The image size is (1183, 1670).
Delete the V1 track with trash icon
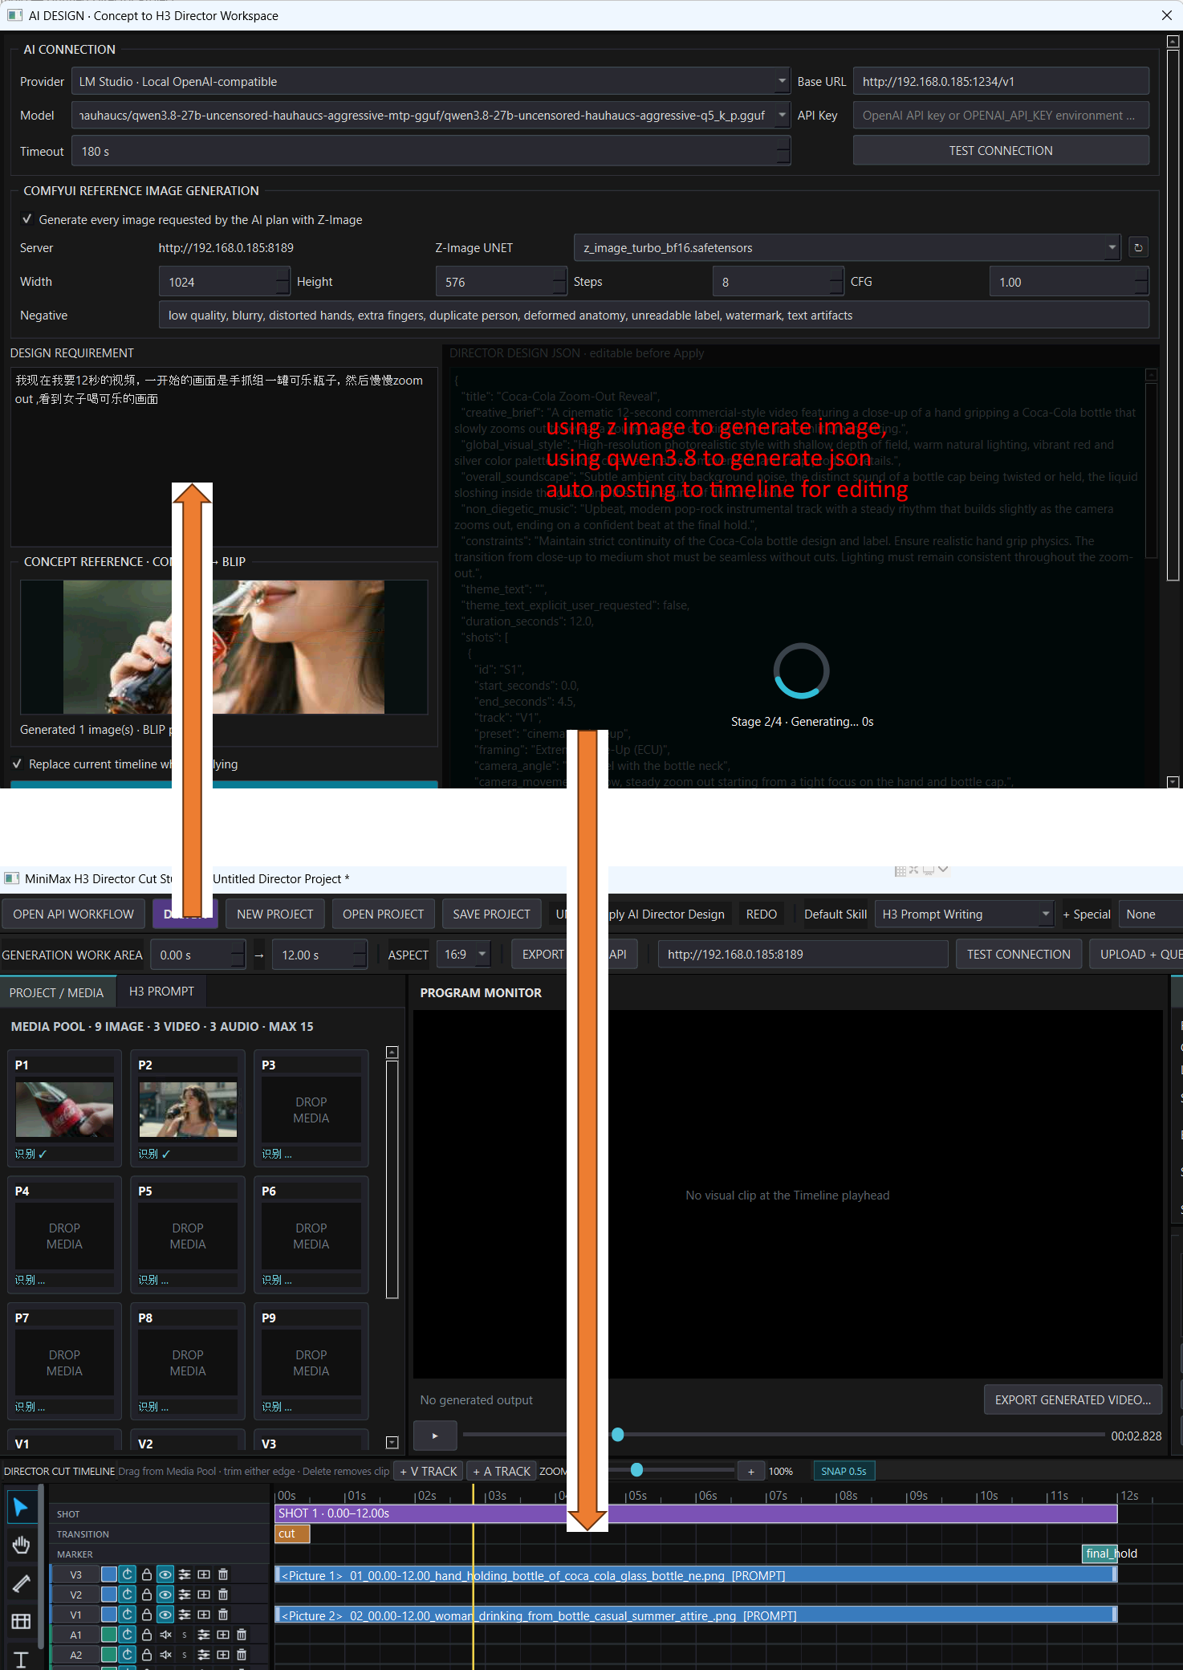tap(223, 1614)
